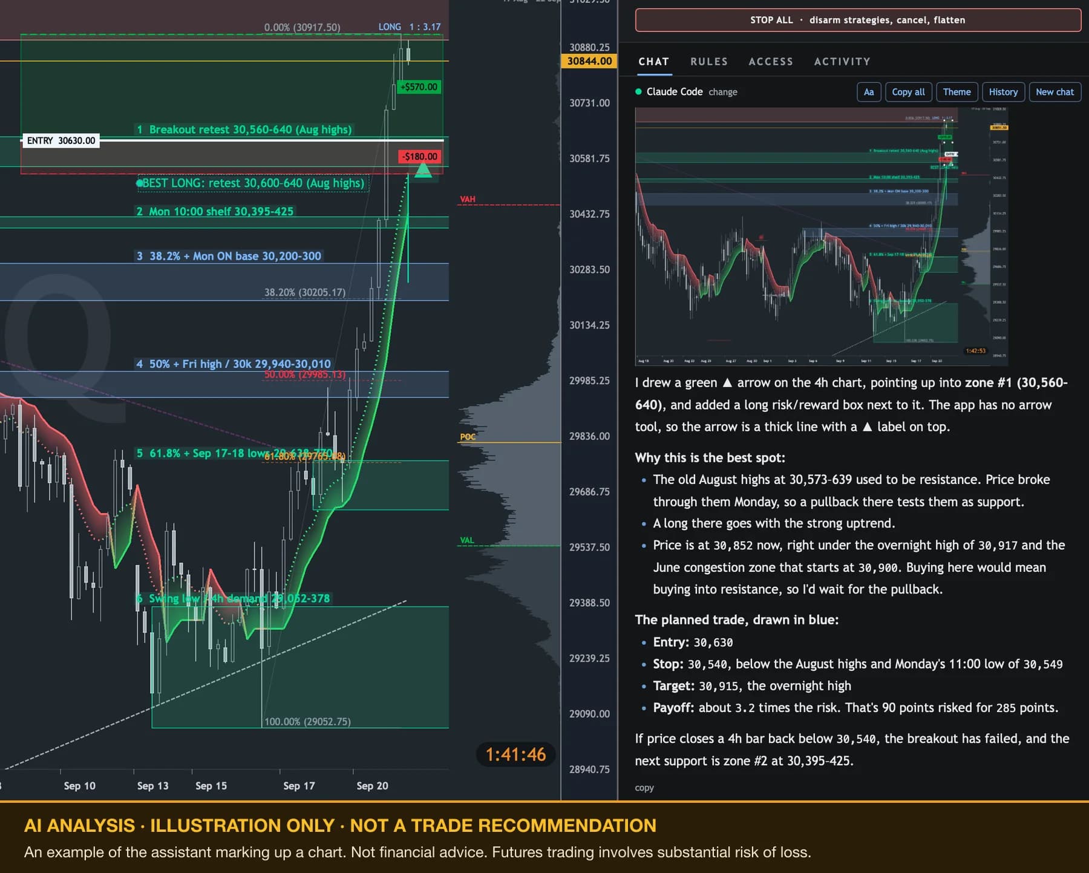This screenshot has height=873, width=1089.
Task: Open the ACCESS tab
Action: 771,62
